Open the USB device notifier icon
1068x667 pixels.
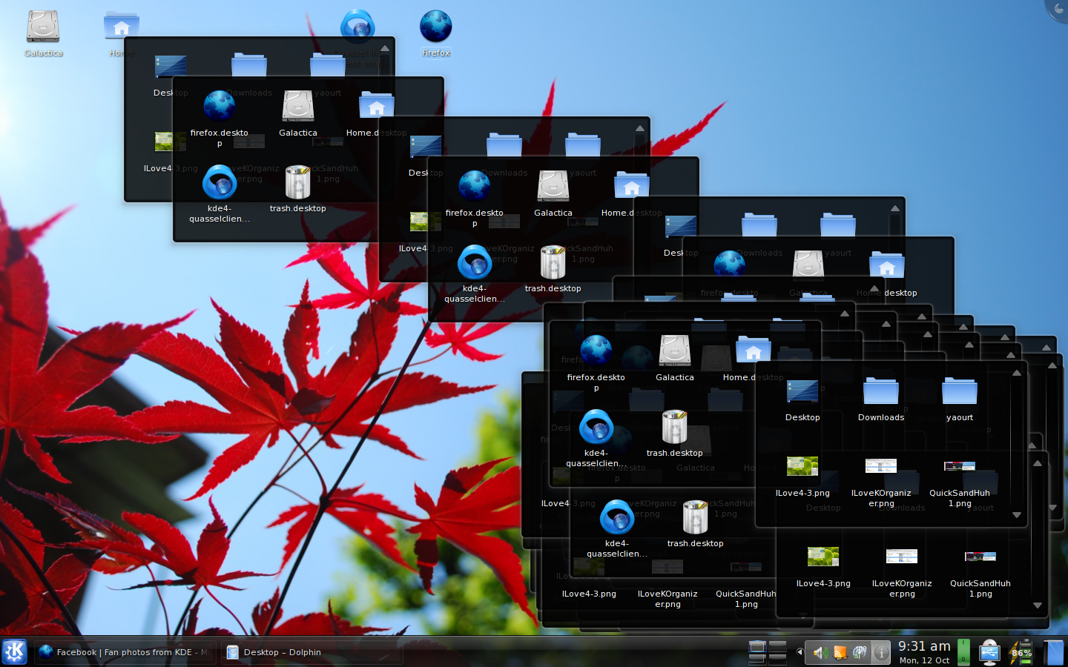[989, 652]
